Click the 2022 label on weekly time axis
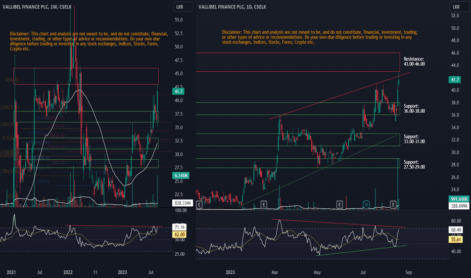 point(68,272)
